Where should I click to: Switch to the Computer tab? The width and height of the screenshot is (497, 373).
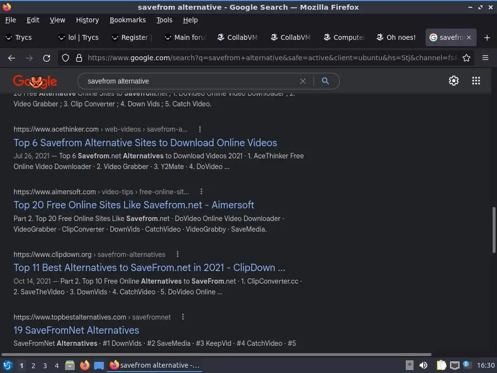coord(346,37)
